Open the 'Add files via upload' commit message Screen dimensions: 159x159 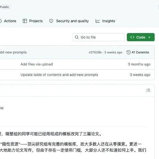[37, 64]
